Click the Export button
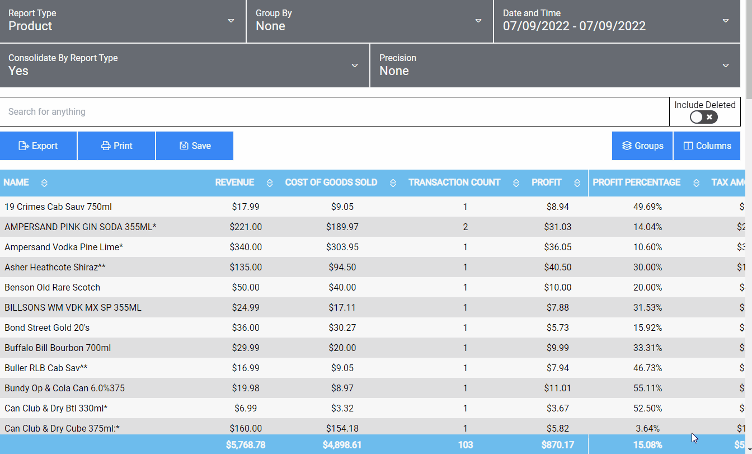This screenshot has width=752, height=454. (x=38, y=146)
